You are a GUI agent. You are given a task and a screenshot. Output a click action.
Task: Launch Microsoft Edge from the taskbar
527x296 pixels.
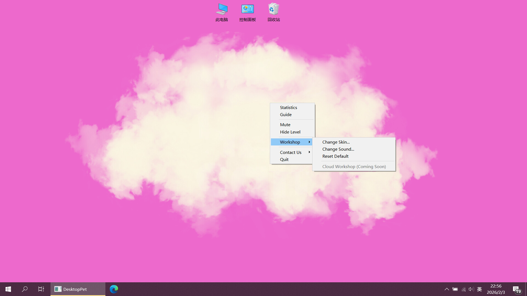(x=114, y=289)
